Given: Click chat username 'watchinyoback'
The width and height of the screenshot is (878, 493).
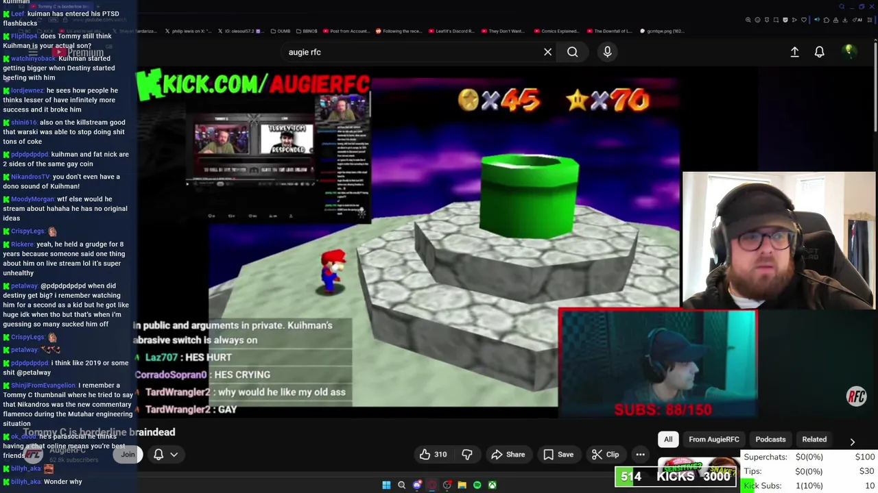Looking at the screenshot, I should click(34, 58).
